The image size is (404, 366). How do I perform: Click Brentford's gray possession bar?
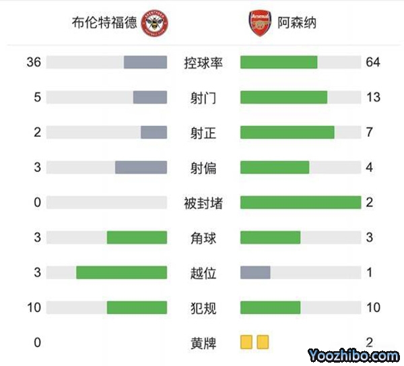pyautogui.click(x=145, y=63)
